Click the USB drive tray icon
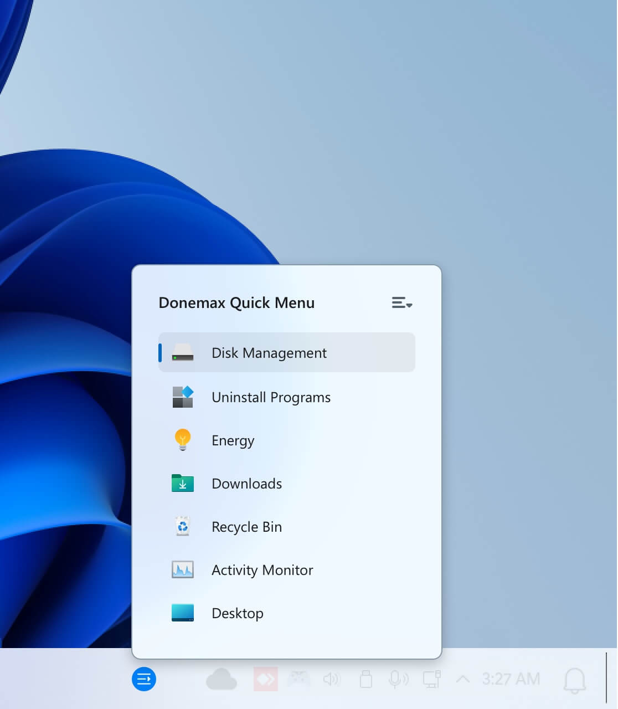 [365, 679]
